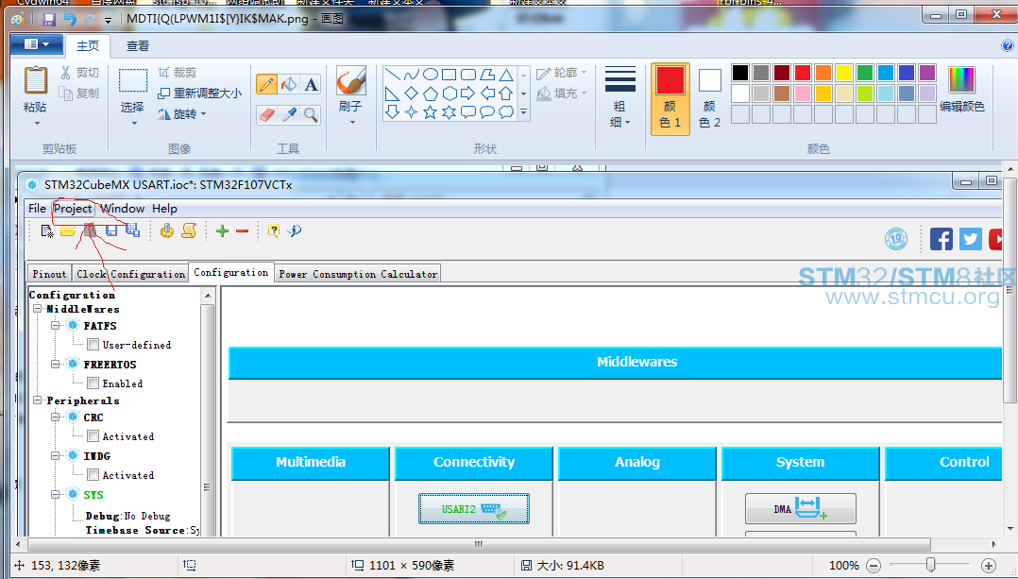Collapse the MiddleWares tree node
The image size is (1018, 579).
[38, 309]
